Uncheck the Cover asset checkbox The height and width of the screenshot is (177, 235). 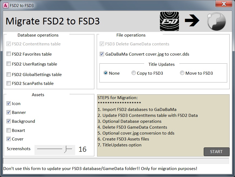point(9,139)
